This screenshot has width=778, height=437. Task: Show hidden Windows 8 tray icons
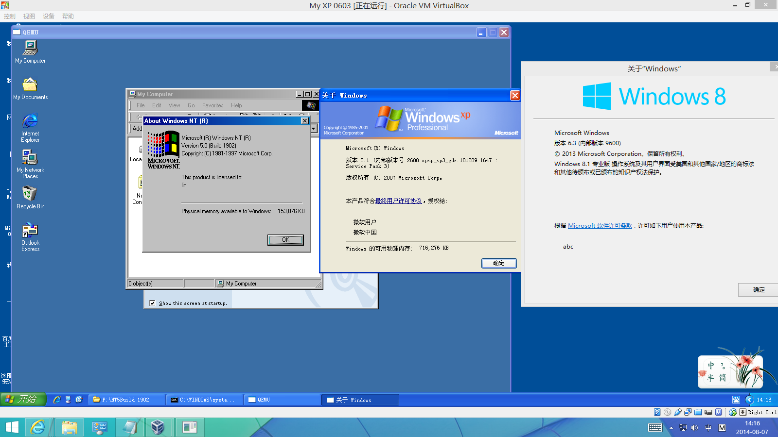(671, 428)
